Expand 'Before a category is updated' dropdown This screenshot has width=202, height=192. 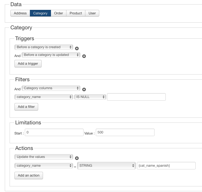pyautogui.click(x=51, y=55)
